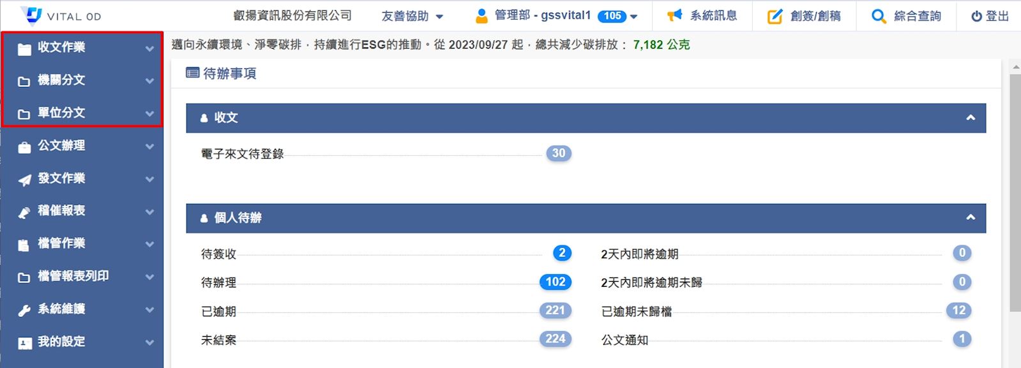Click the magnifier icon for 綜合查詢
The image size is (1021, 368).
coord(879,16)
